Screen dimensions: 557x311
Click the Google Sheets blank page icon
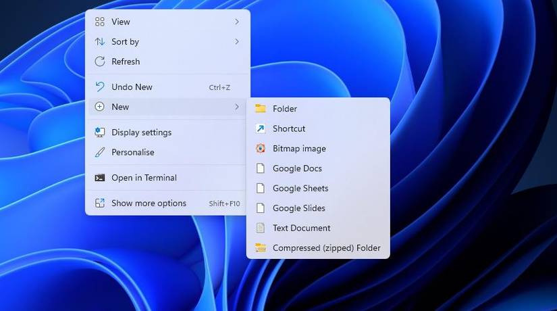tap(261, 188)
